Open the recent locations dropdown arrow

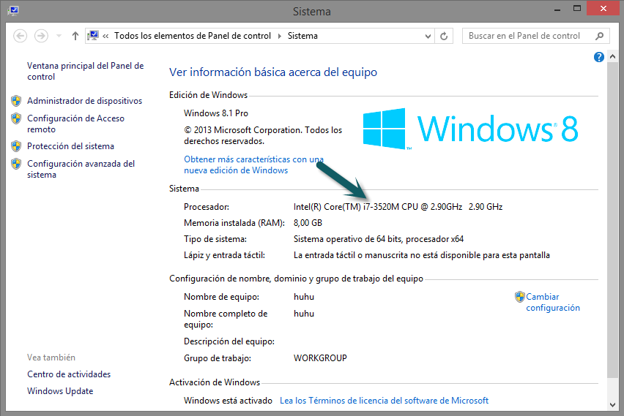click(x=59, y=36)
